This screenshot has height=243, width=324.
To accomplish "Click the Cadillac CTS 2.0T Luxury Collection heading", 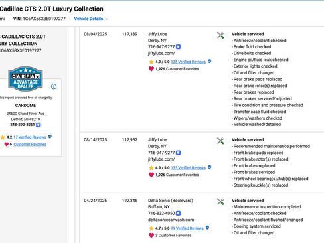I will (52, 9).
